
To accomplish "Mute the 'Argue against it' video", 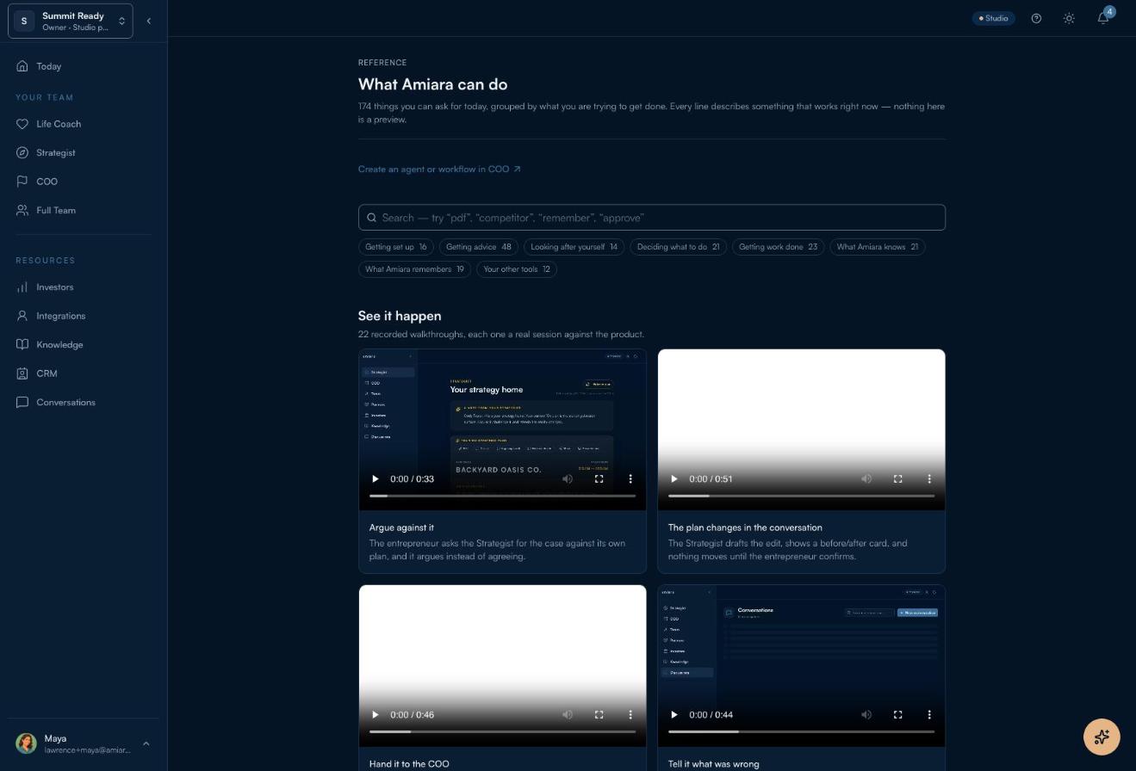I will (x=568, y=478).
